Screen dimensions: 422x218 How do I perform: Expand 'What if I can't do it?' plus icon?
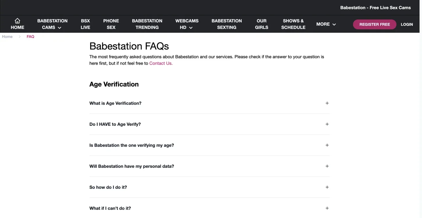(327, 208)
